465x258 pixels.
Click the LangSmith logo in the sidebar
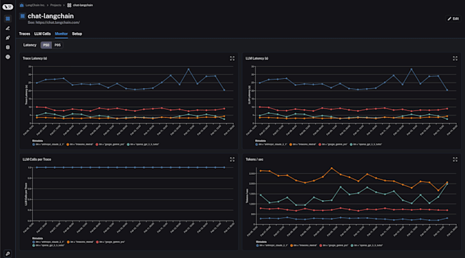pos(8,7)
